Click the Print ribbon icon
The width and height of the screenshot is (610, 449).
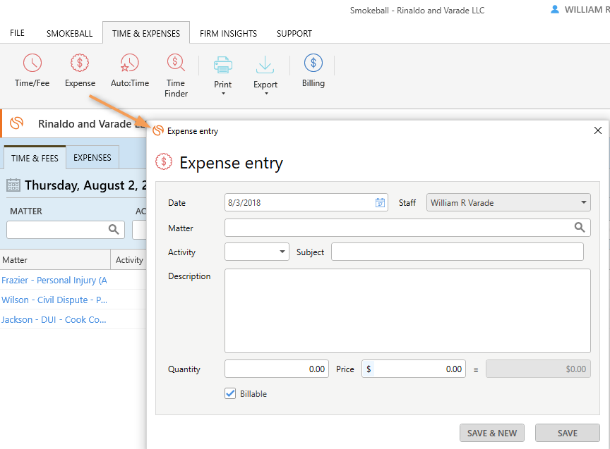click(x=223, y=65)
